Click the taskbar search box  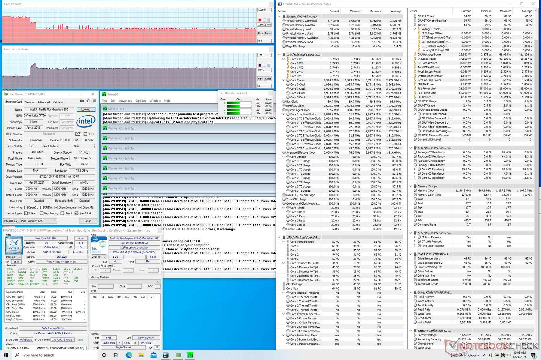[55, 355]
